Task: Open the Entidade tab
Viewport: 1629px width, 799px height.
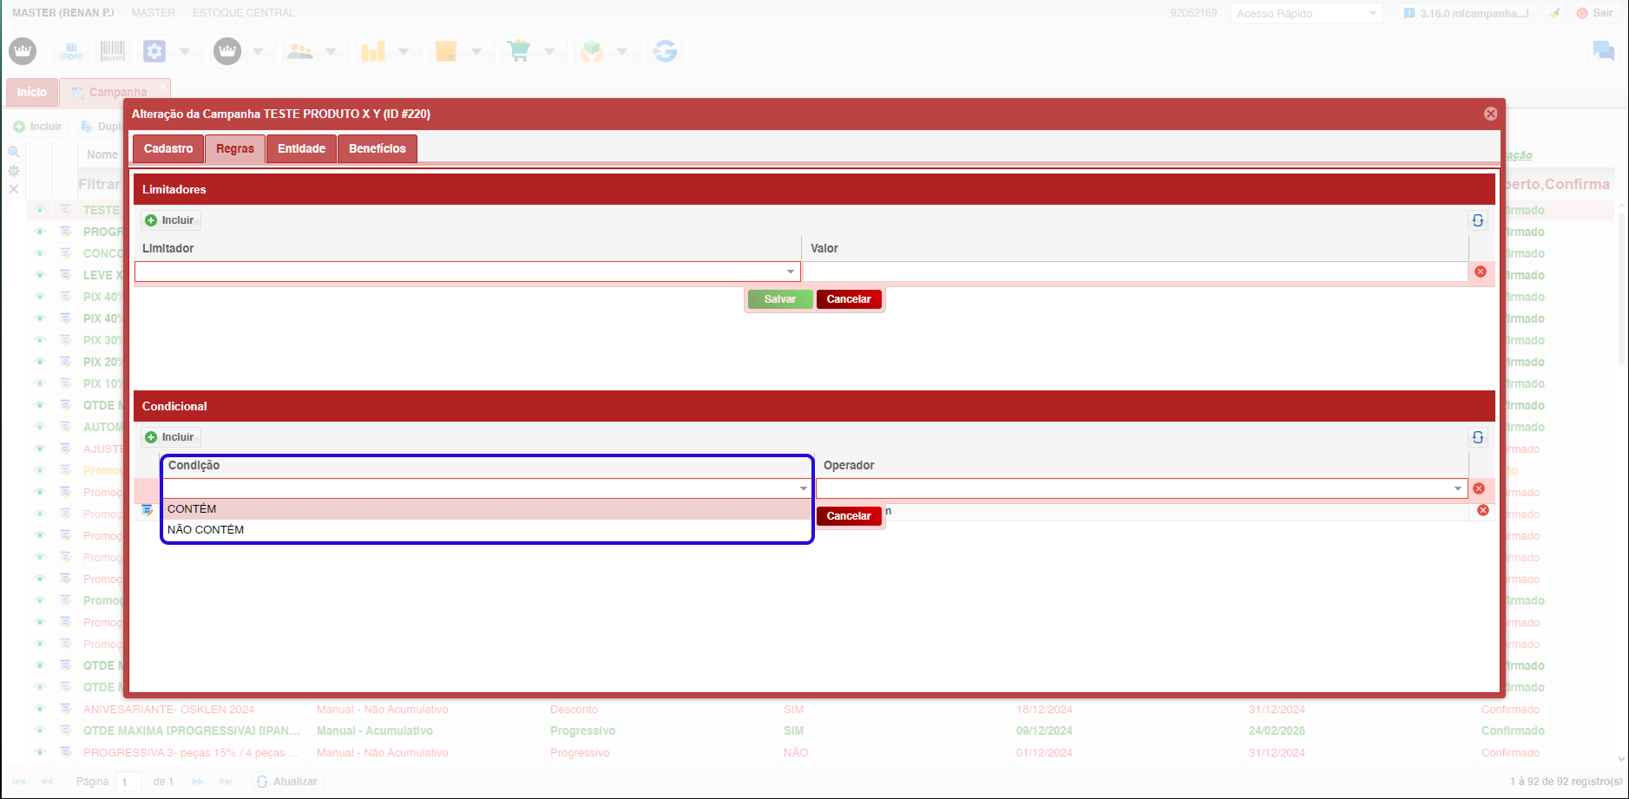Action: [301, 149]
